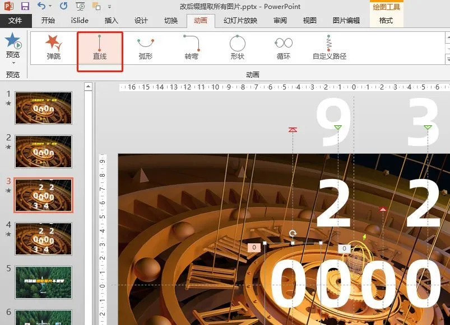
Task: Select the 转弯 turn motion path
Action: coord(192,47)
